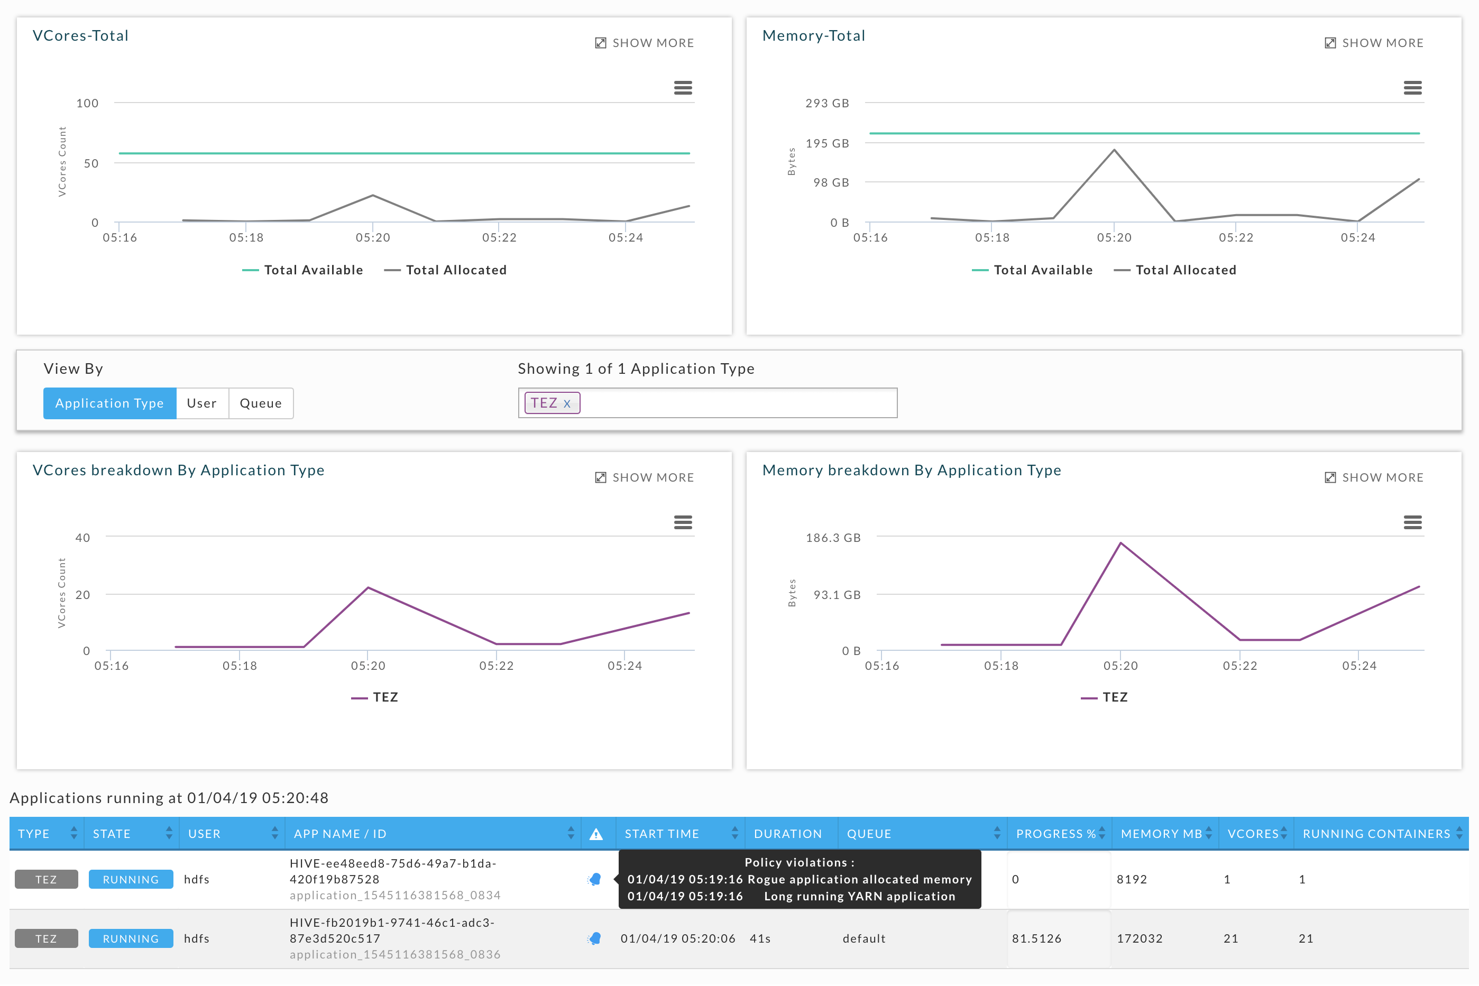
Task: Click the 05:20 peak on TEZ memory line
Action: point(1120,542)
